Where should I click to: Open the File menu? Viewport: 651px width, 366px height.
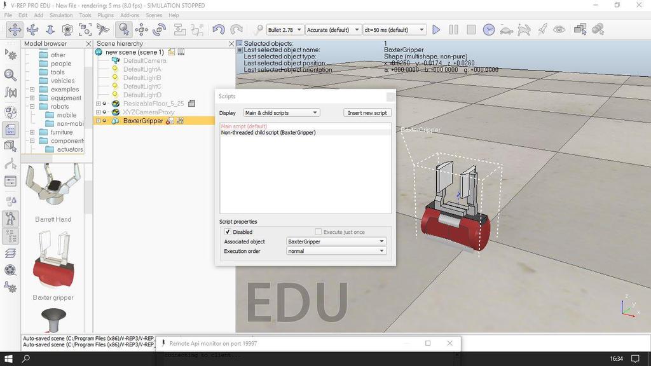[8, 15]
